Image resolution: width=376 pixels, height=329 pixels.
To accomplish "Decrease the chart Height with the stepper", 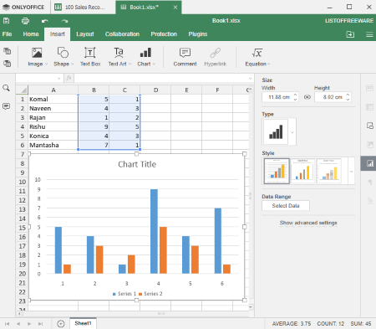I will click(348, 100).
